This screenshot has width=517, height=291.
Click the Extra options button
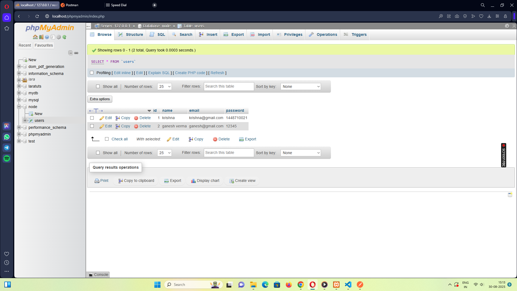point(100,99)
